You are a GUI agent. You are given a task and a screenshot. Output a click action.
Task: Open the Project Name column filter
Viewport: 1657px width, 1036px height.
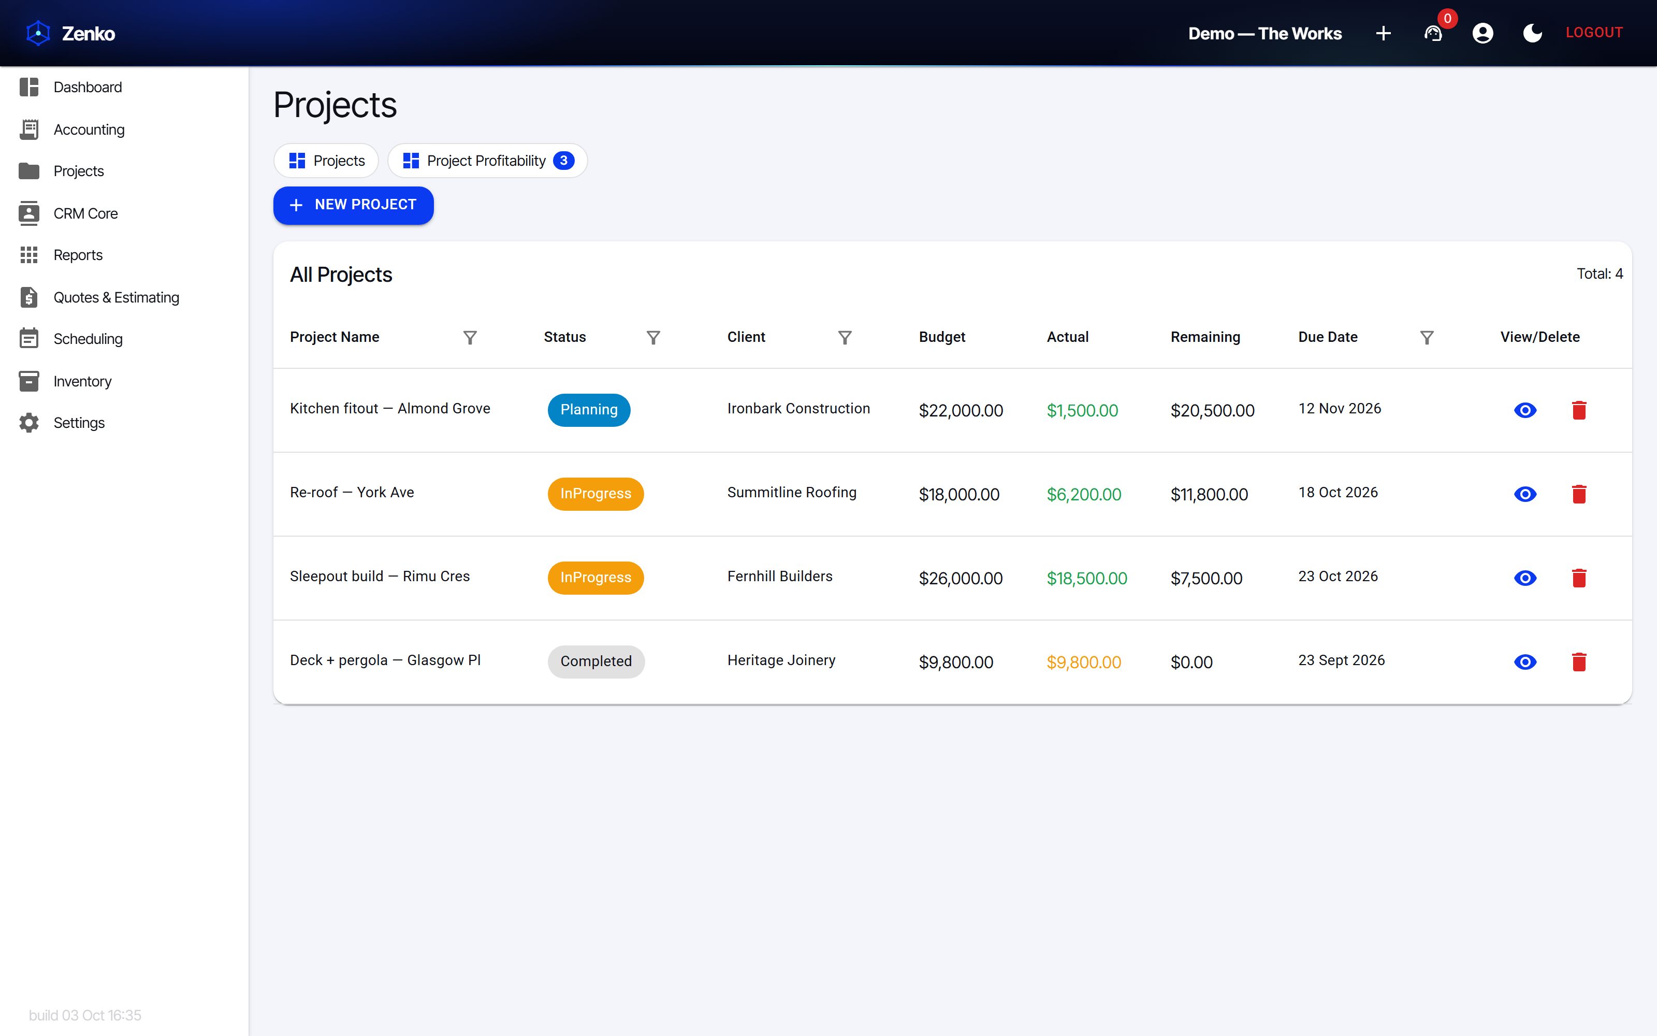click(470, 337)
